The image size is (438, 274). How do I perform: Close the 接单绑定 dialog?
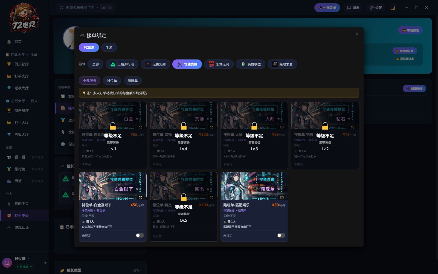tap(357, 34)
